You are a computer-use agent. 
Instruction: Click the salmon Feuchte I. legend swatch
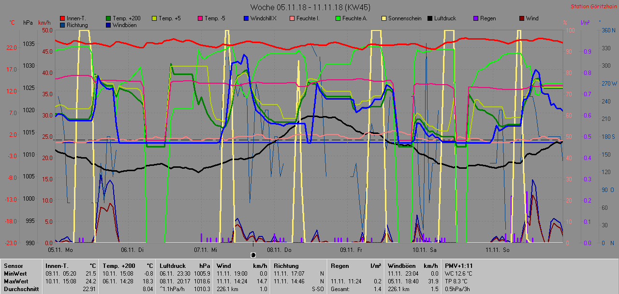(293, 18)
